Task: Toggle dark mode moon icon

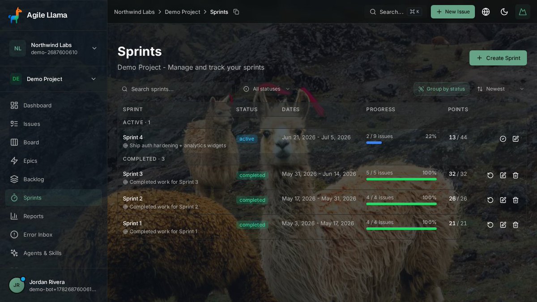Action: [x=504, y=12]
